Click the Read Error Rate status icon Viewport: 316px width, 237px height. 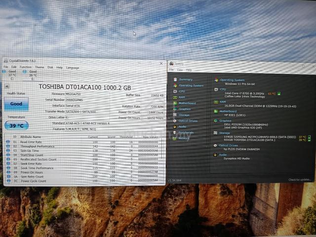[x=8, y=142]
